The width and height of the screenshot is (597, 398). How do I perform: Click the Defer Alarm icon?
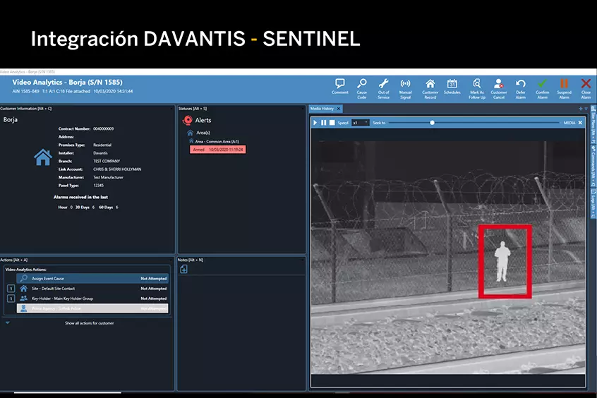(x=521, y=83)
